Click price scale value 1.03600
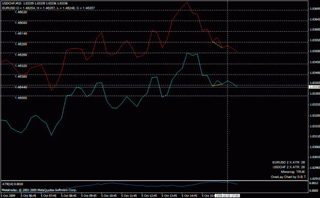Image resolution: width=320 pixels, height=198 pixels. 315,30
